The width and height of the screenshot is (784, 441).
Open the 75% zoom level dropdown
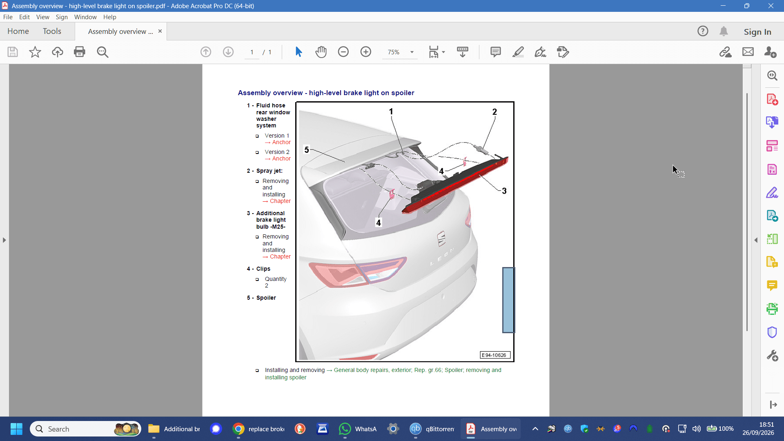(x=412, y=52)
